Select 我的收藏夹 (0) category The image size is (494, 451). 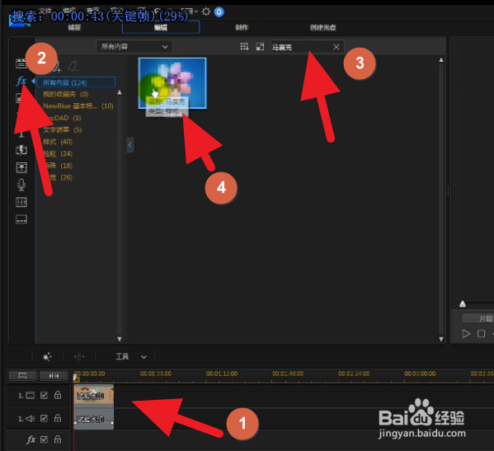tap(65, 94)
